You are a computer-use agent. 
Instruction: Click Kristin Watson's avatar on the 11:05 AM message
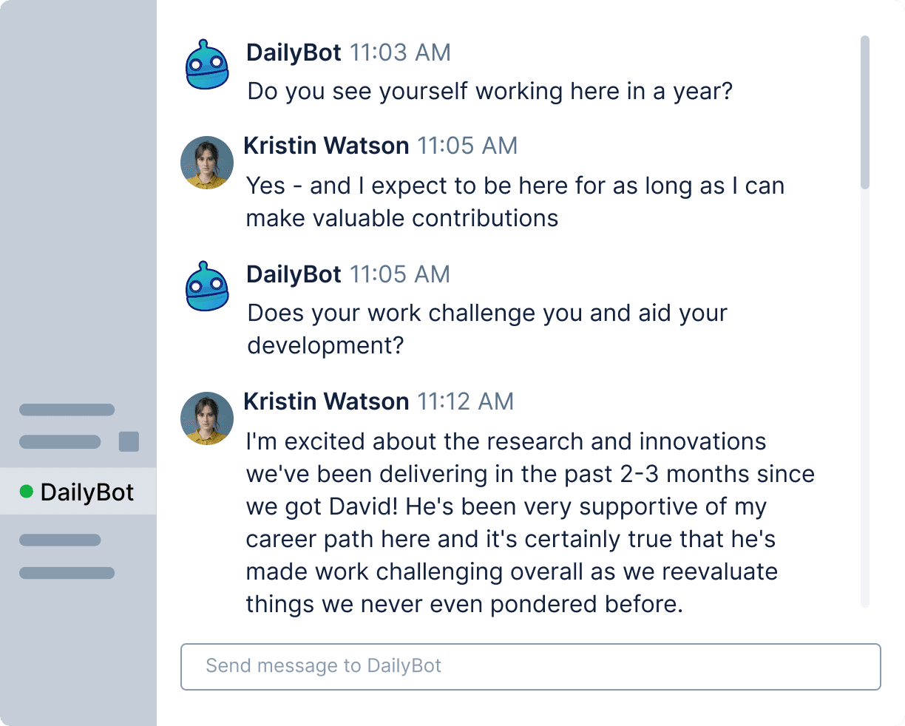click(207, 163)
